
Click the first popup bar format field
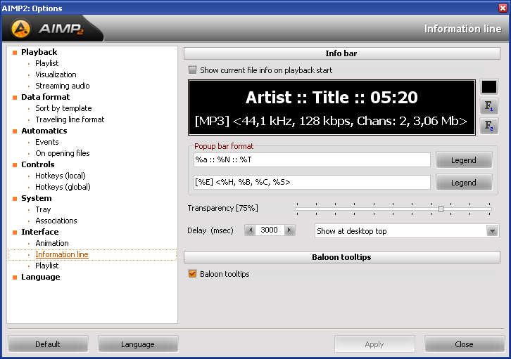click(x=312, y=159)
